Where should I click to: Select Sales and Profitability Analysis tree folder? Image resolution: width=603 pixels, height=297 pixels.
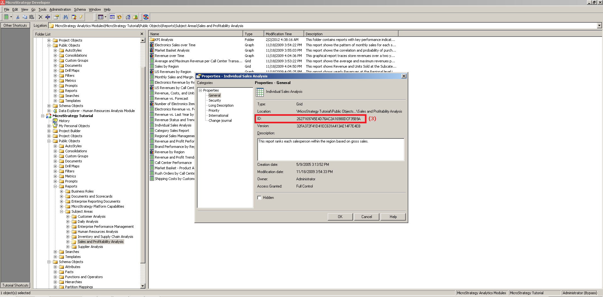pos(100,242)
